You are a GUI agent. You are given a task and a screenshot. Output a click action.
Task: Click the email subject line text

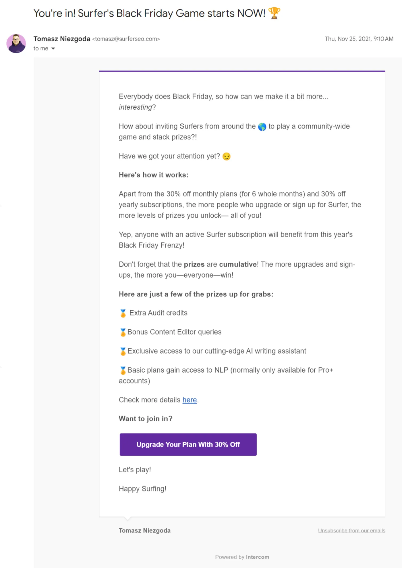[x=149, y=13]
